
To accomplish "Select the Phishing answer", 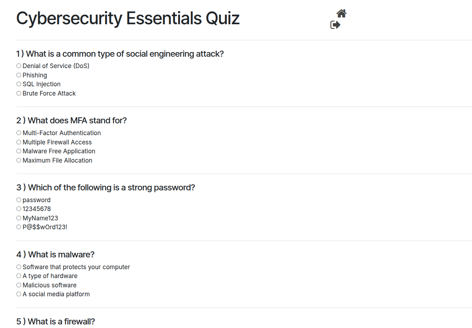I will [x=19, y=75].
